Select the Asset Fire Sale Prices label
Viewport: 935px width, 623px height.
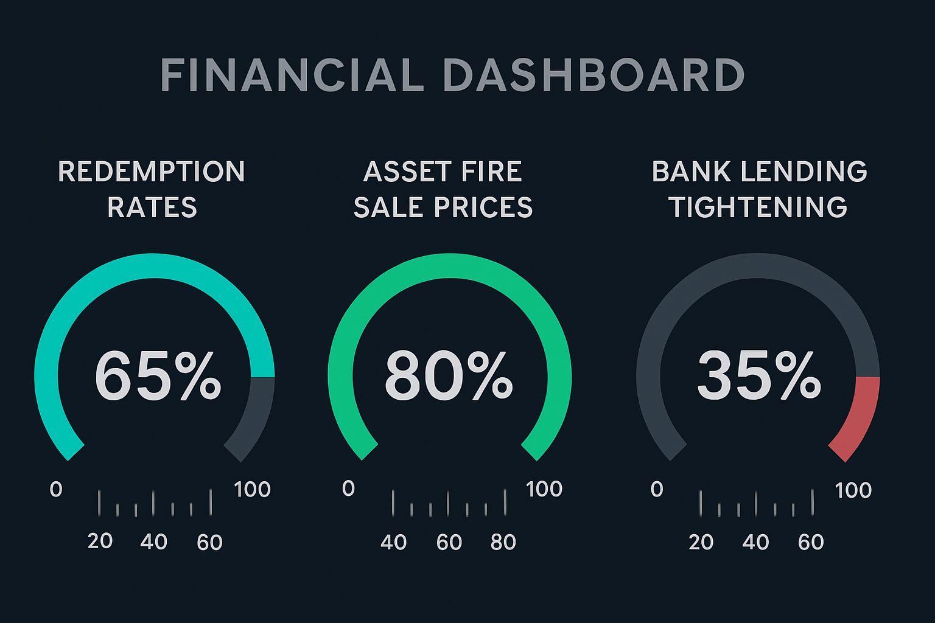click(443, 189)
